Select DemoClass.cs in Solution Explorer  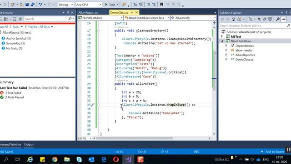(244, 60)
